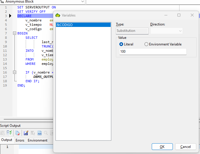Click the checklist icon in Script Output toolbar
This screenshot has width=200, height=154.
point(9,133)
